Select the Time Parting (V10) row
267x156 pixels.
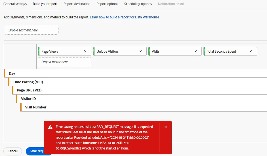click(x=138, y=82)
